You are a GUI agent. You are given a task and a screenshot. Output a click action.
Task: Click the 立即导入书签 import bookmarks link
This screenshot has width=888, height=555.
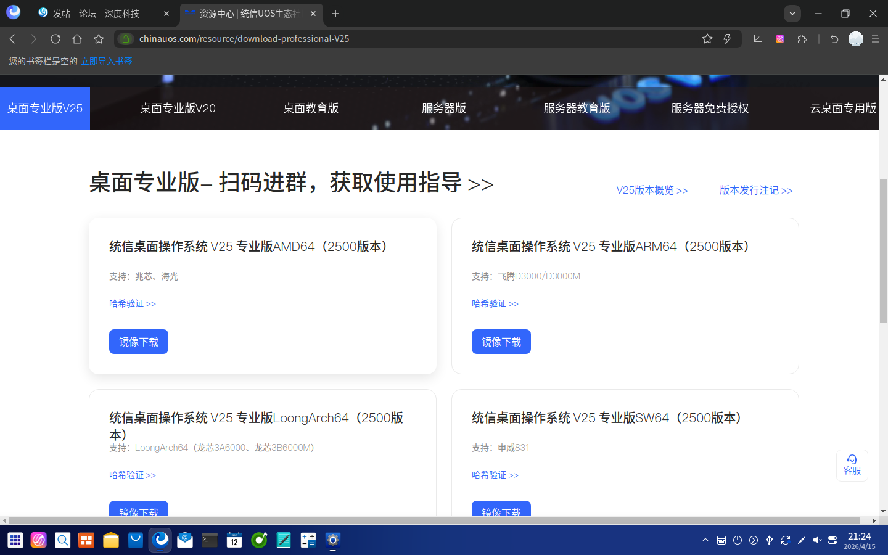coord(107,61)
